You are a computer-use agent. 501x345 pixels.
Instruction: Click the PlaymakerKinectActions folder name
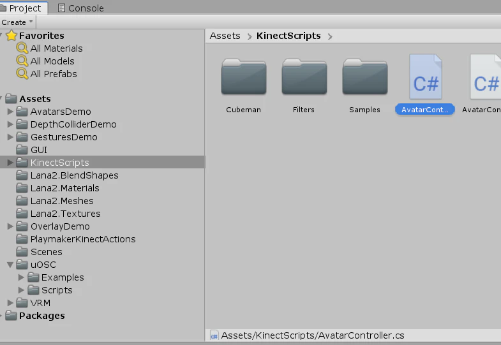[x=83, y=239]
